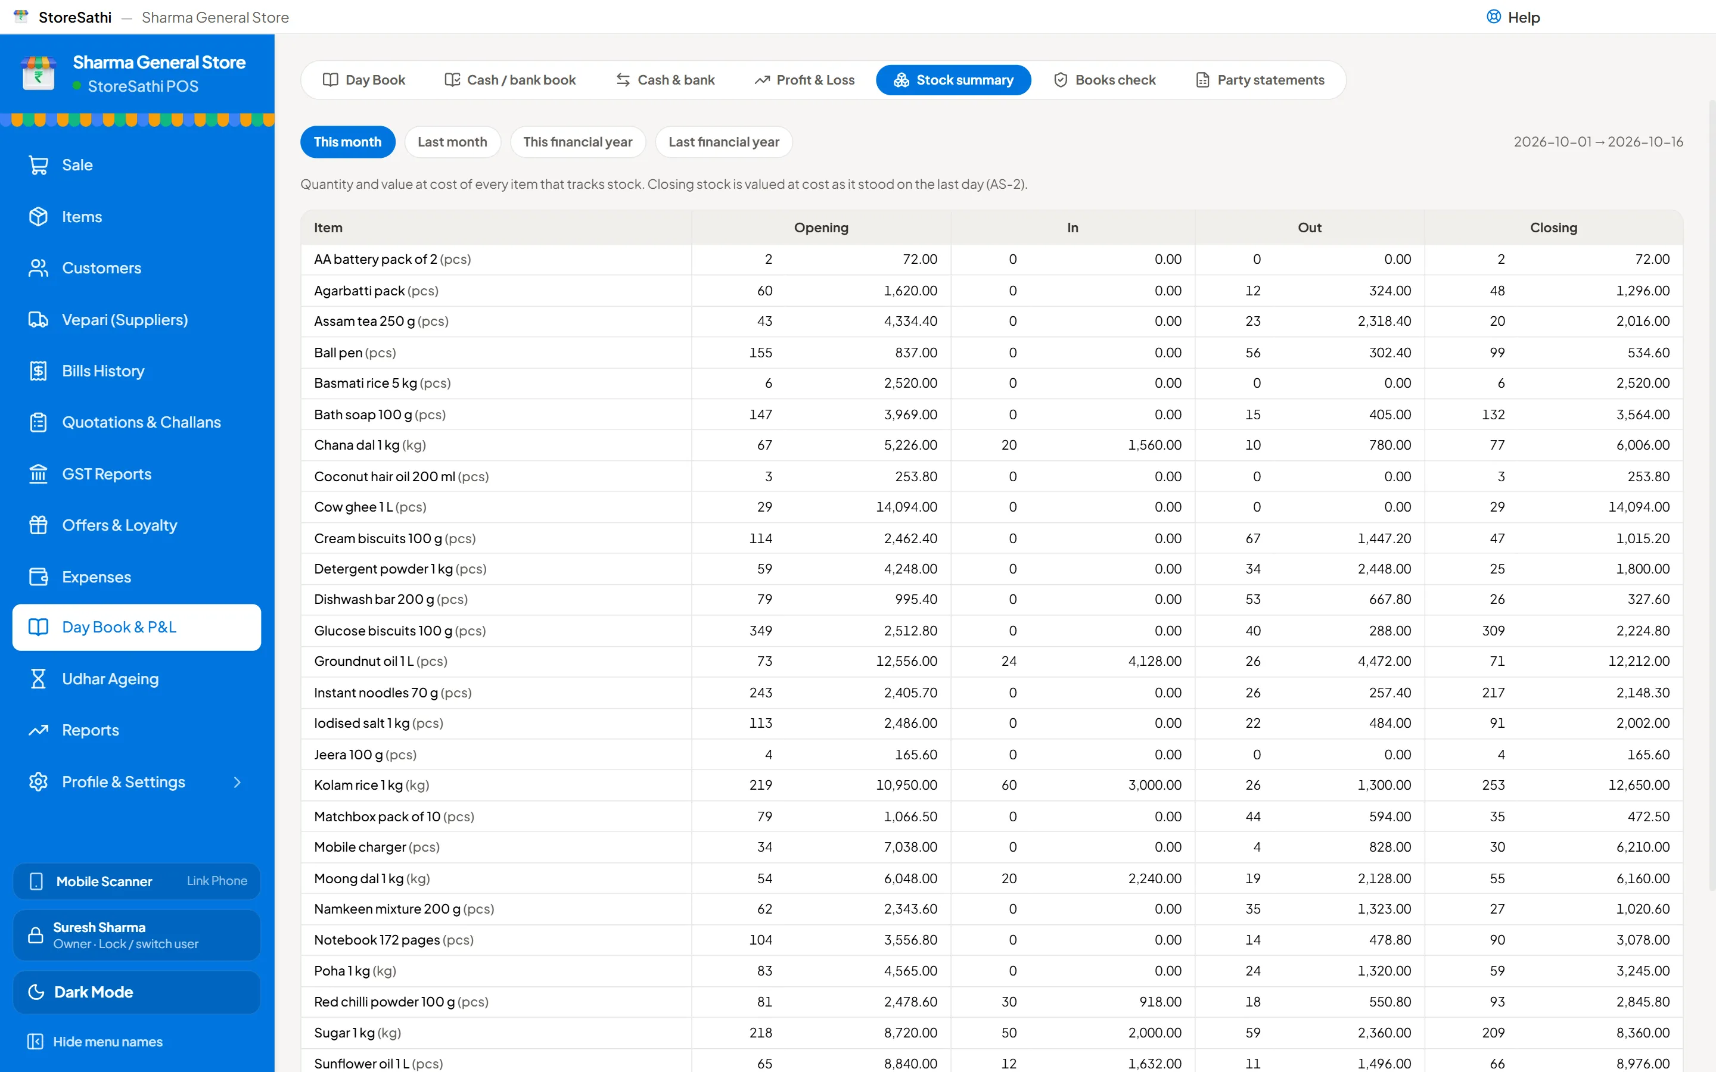Click the Items box icon
Image resolution: width=1716 pixels, height=1072 pixels.
[x=38, y=217]
